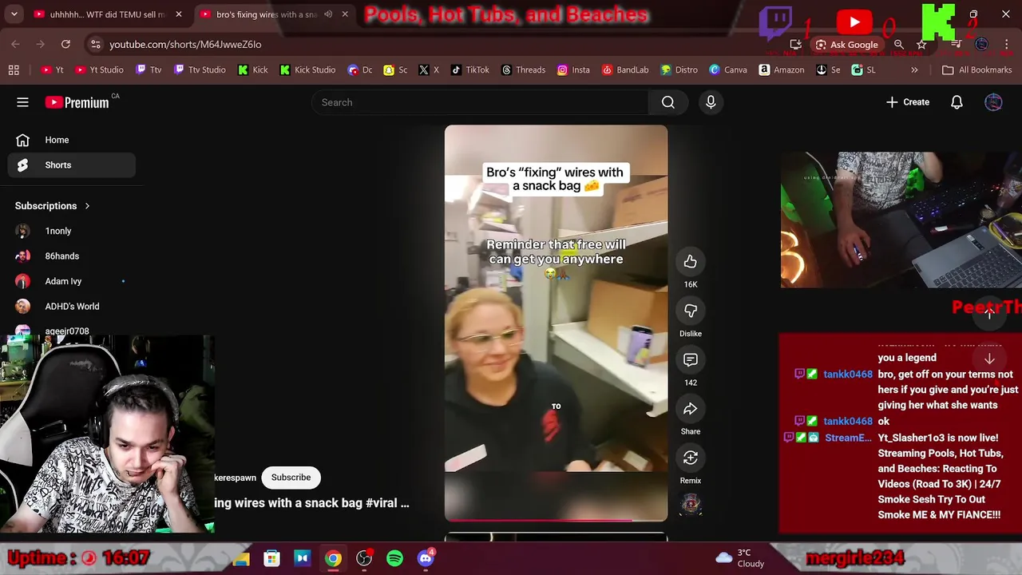Viewport: 1022px width, 575px height.
Task: Click the YouTube search input field
Action: pyautogui.click(x=480, y=102)
